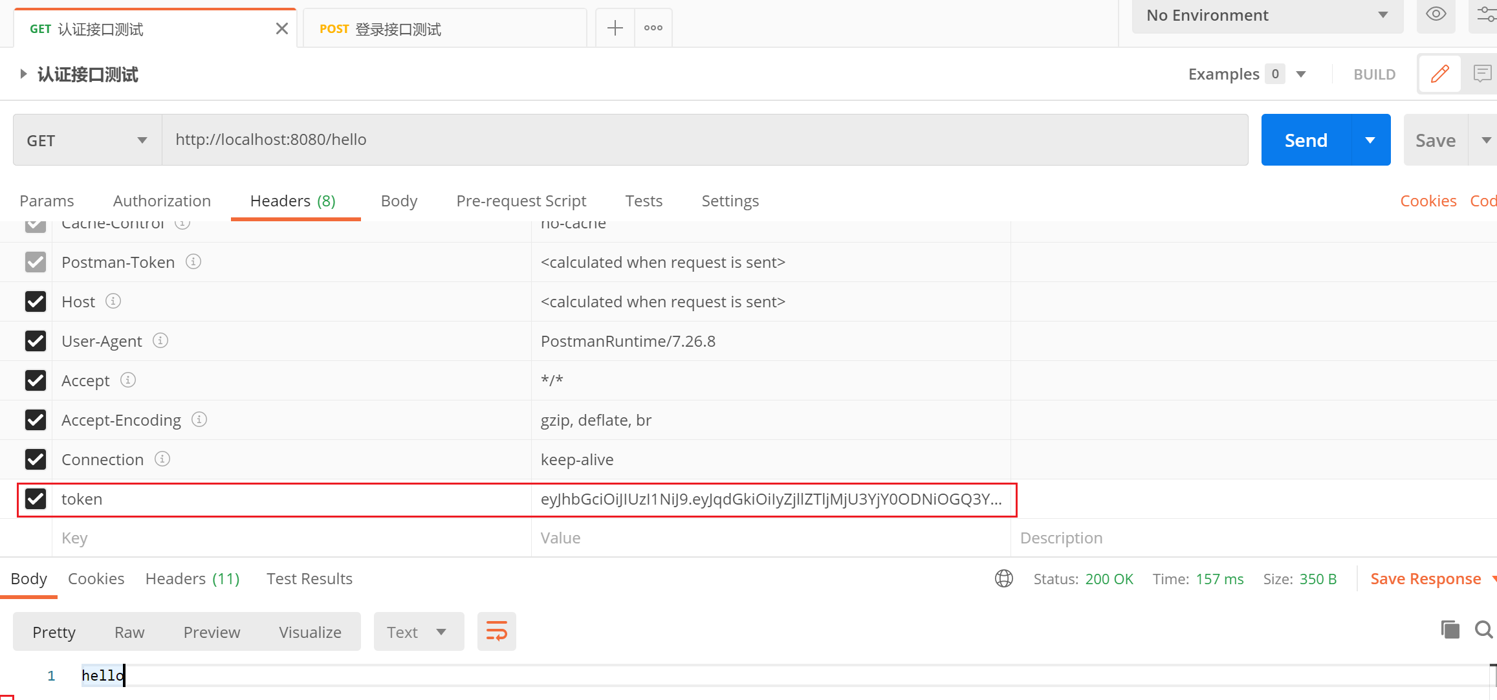
Task: Open the GET method dropdown
Action: coord(87,140)
